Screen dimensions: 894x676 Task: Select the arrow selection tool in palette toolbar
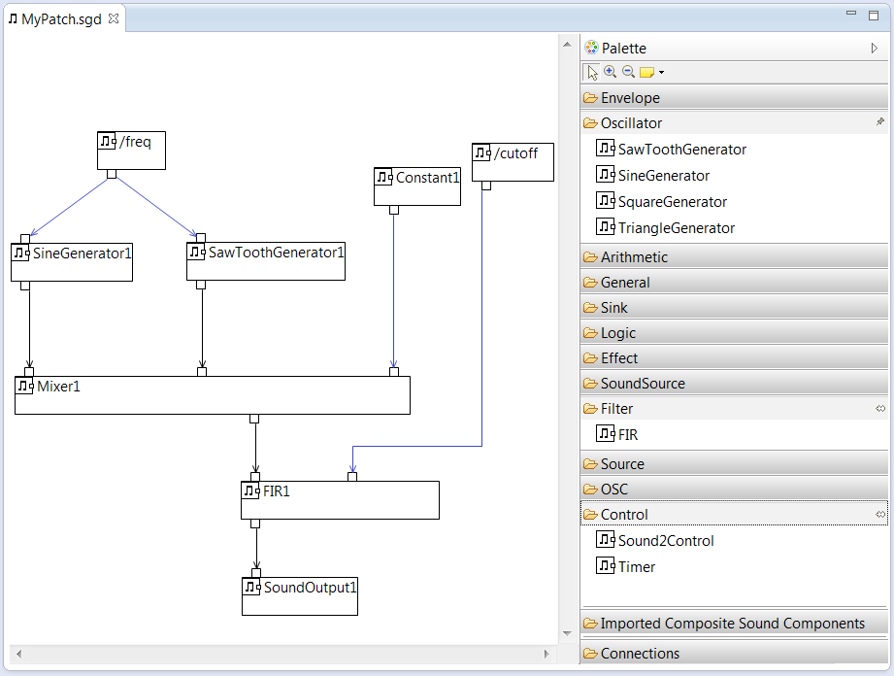click(590, 71)
